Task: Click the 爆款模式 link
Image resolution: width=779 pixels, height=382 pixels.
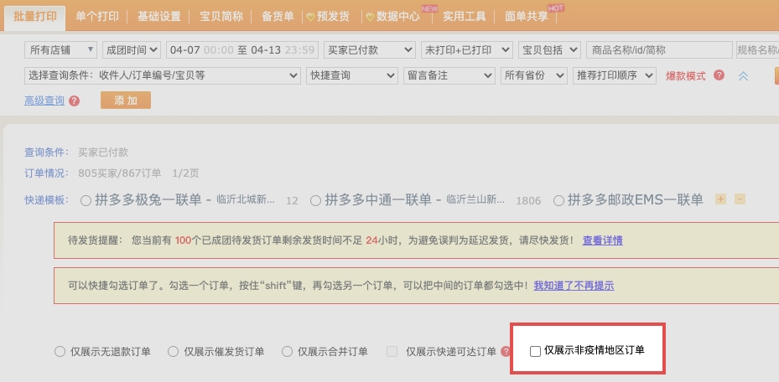Action: point(686,76)
